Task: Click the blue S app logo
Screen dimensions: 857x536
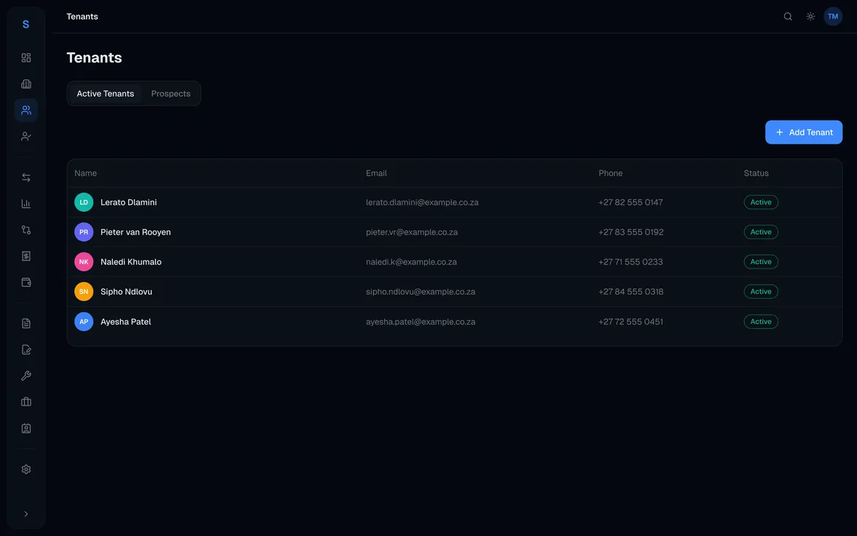Action: (26, 25)
